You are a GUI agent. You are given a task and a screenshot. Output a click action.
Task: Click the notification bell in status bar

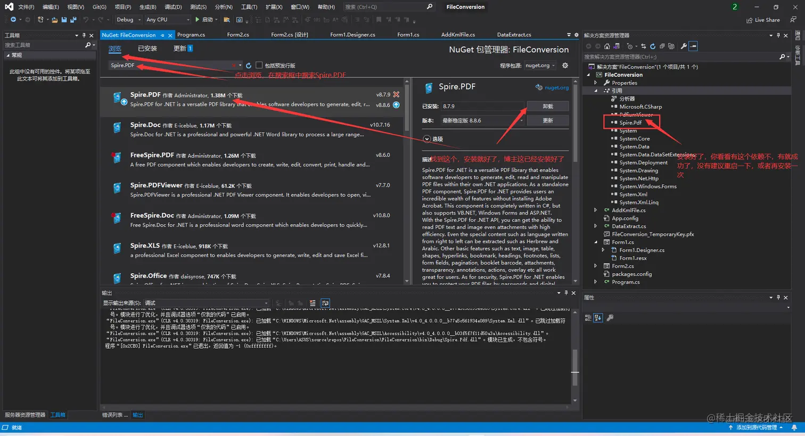click(794, 427)
